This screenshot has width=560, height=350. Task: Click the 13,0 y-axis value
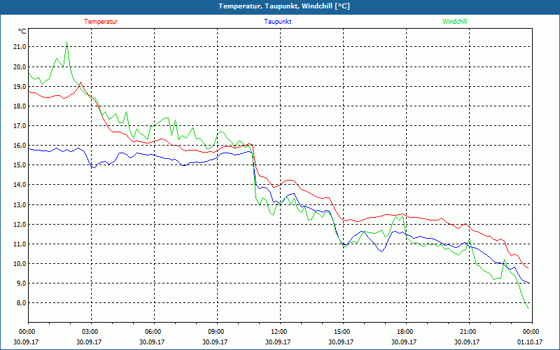(20, 204)
